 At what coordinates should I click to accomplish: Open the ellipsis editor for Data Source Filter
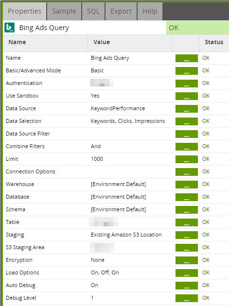[x=187, y=134]
